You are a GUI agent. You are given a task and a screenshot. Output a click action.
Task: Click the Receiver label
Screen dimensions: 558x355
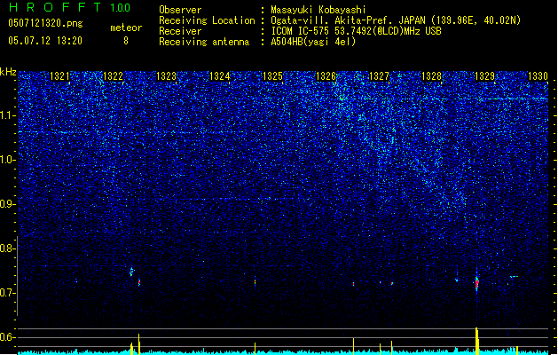click(180, 31)
